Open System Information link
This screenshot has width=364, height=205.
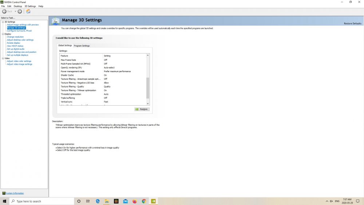click(15, 193)
